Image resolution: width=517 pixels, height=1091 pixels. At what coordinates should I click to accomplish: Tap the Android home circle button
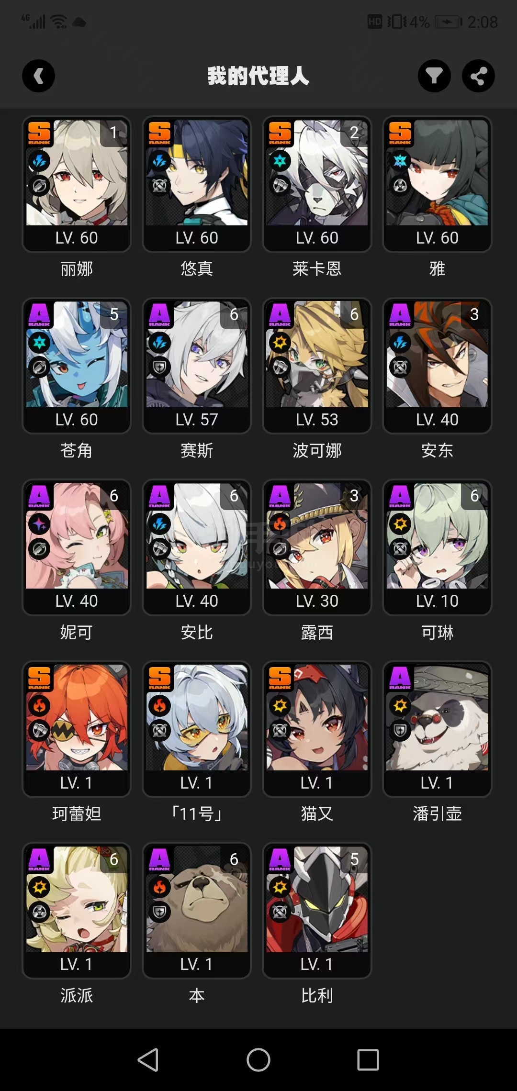tap(258, 1059)
